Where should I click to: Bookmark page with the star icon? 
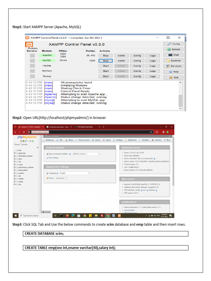tap(151, 132)
